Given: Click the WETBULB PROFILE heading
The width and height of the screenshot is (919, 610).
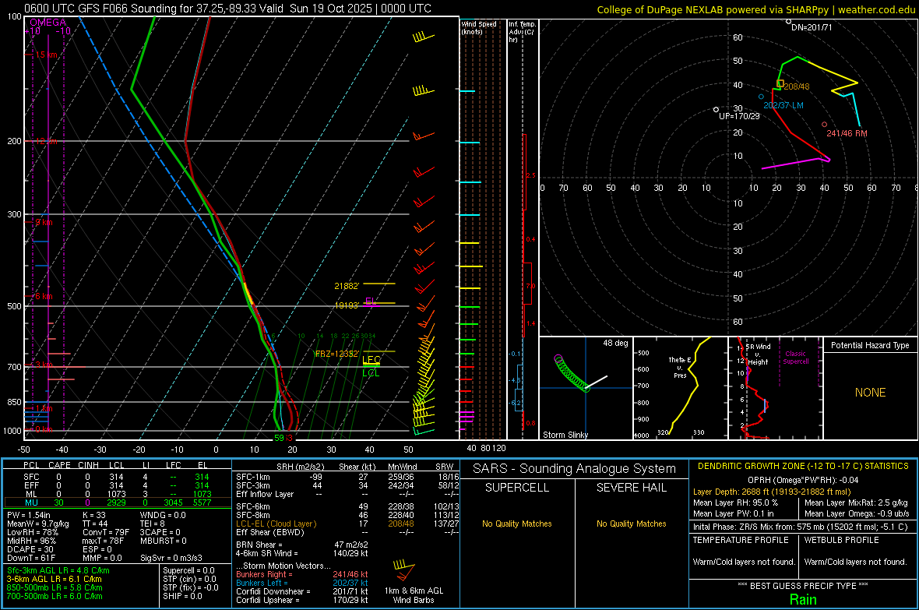Looking at the screenshot, I should pos(842,540).
